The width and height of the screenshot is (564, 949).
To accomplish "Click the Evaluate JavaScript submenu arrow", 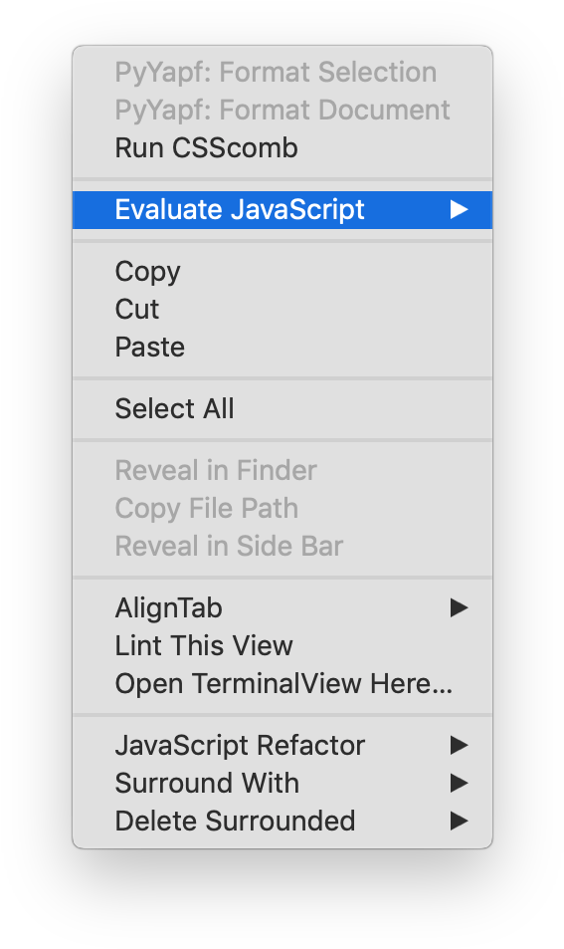I will (459, 209).
